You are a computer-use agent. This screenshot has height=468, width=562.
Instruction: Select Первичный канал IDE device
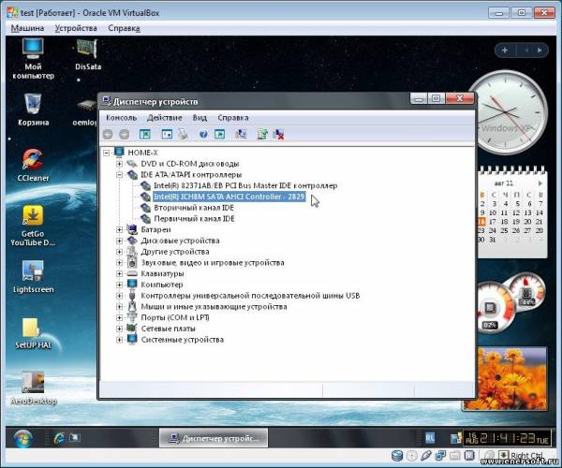(194, 219)
